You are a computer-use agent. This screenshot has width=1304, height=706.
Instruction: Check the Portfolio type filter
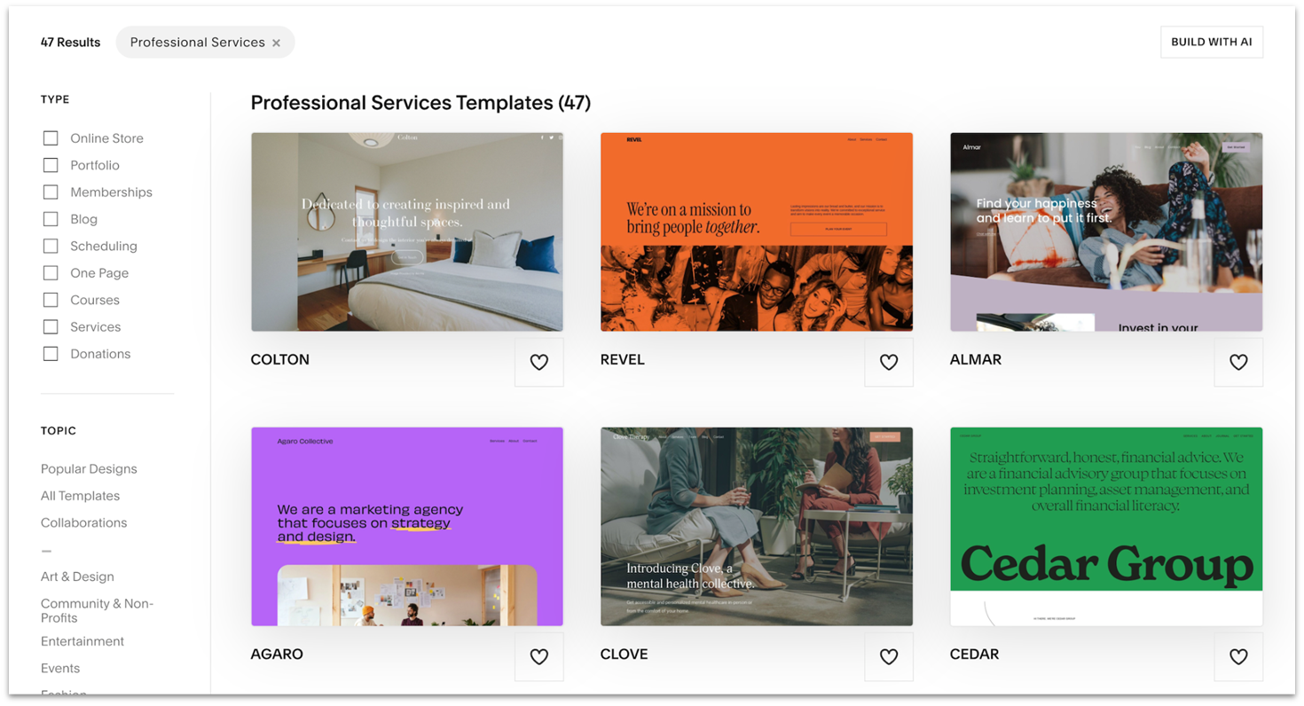(x=51, y=165)
